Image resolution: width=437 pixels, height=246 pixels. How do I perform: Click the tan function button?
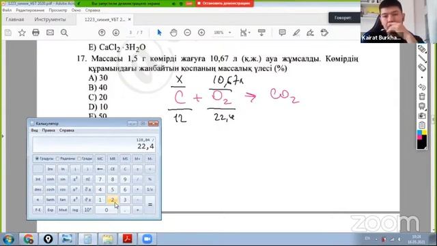tap(63, 200)
